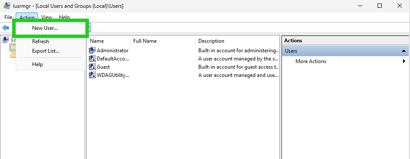Click the lusrmgr app icon in title bar
Screen dimensions: 410x159
[7, 6]
